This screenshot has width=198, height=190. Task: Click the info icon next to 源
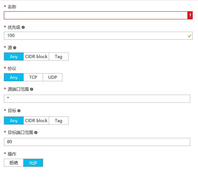pos(15,48)
